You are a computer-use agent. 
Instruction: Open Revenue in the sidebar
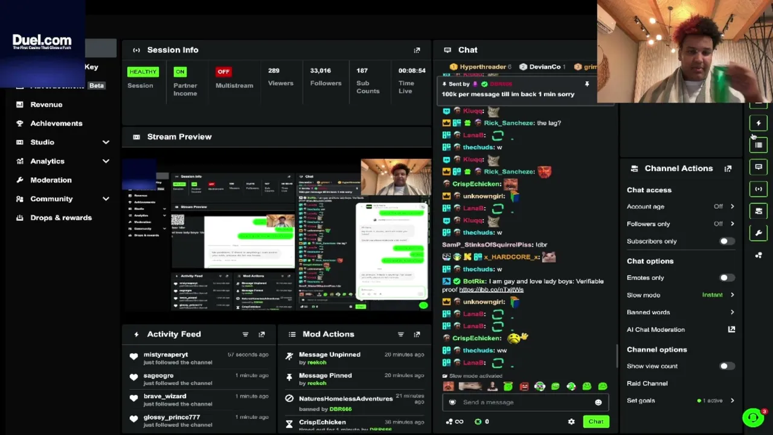47,105
